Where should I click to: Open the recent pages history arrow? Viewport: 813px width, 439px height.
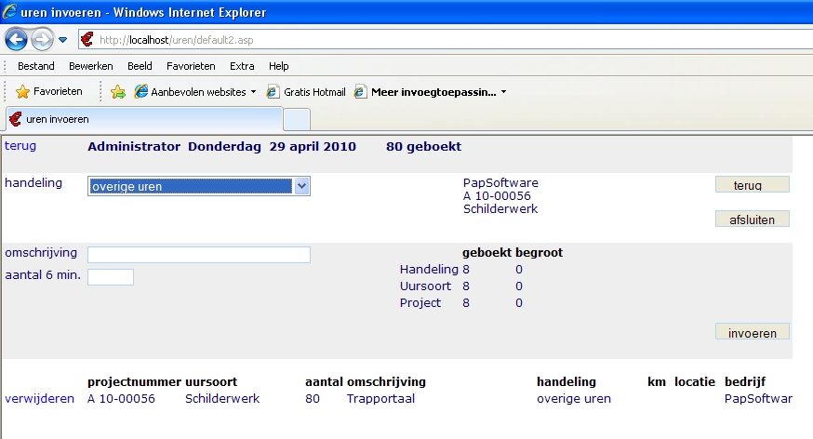(x=62, y=40)
